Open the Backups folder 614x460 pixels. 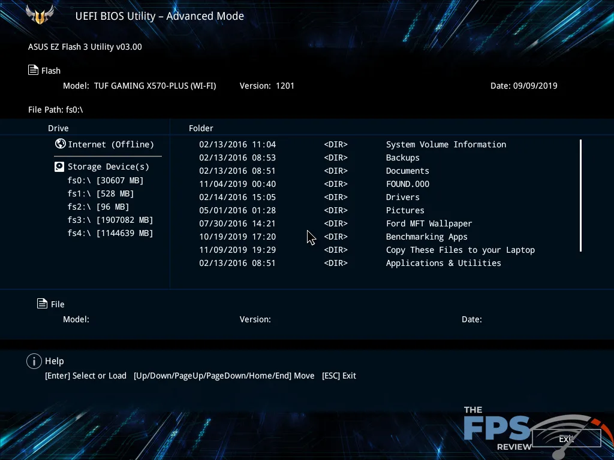coord(402,158)
